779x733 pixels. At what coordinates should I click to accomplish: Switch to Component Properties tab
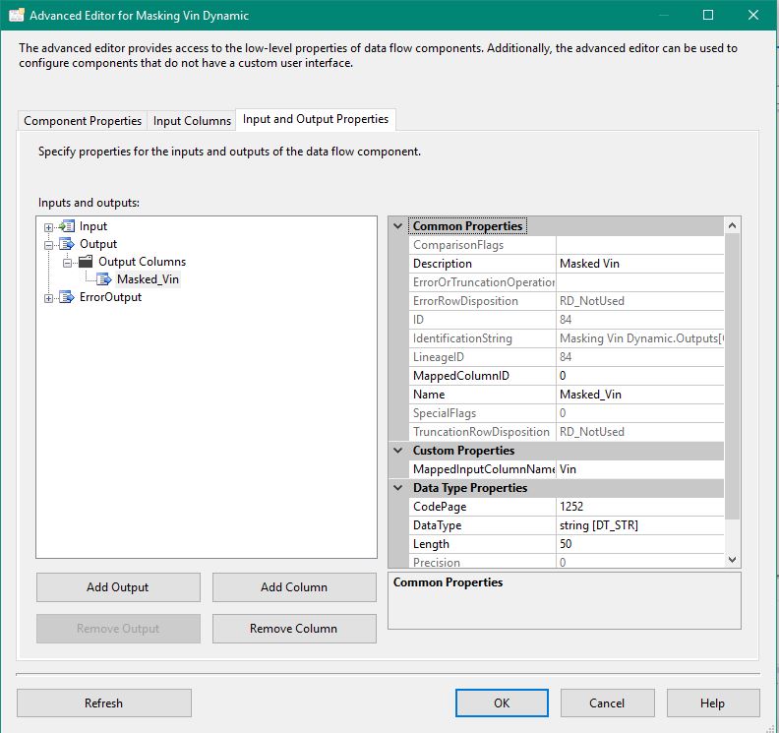[x=83, y=121]
